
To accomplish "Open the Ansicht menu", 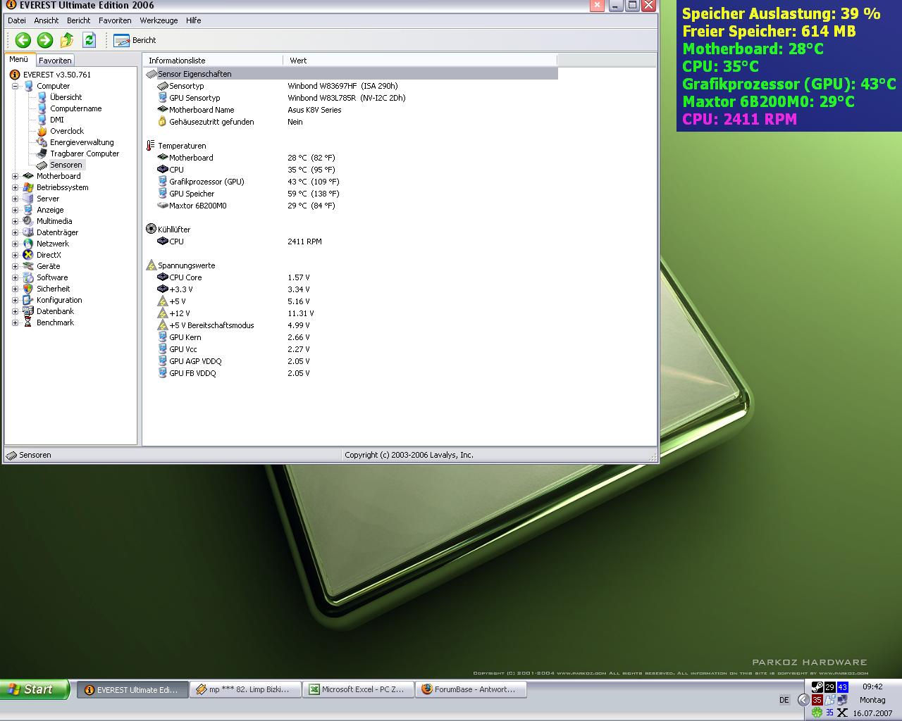I will (x=47, y=20).
